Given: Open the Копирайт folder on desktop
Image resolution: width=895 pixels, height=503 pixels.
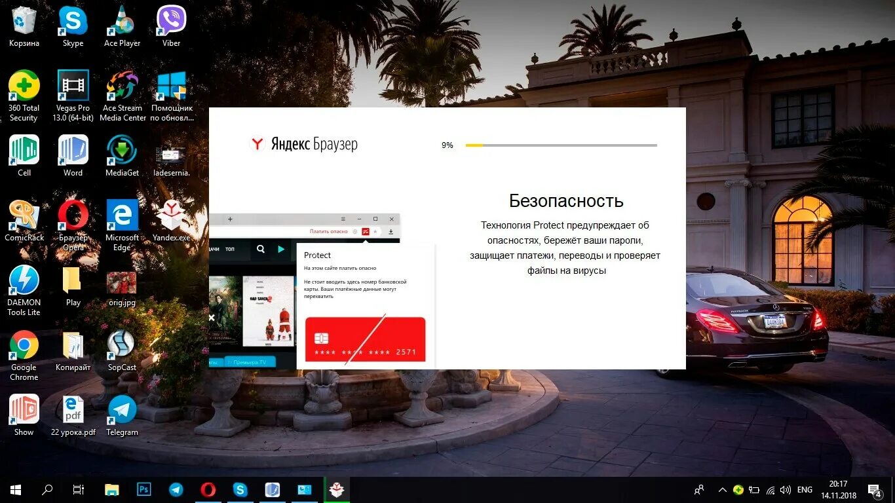Looking at the screenshot, I should pos(73,350).
